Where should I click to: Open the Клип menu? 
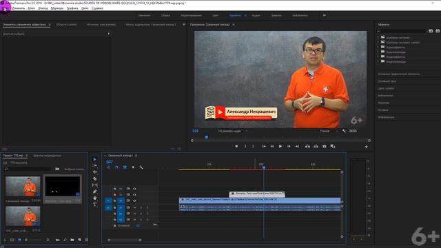[x=32, y=8]
